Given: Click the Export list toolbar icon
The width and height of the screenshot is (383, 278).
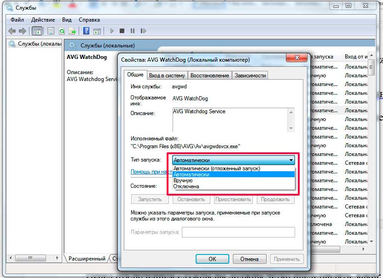Looking at the screenshot, I should coord(72,31).
